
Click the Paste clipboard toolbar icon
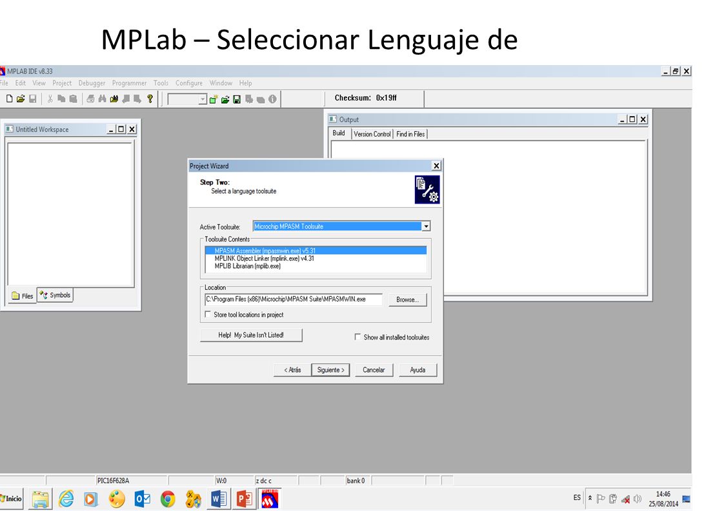[73, 99]
